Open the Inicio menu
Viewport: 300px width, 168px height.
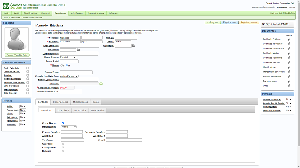tap(7, 14)
